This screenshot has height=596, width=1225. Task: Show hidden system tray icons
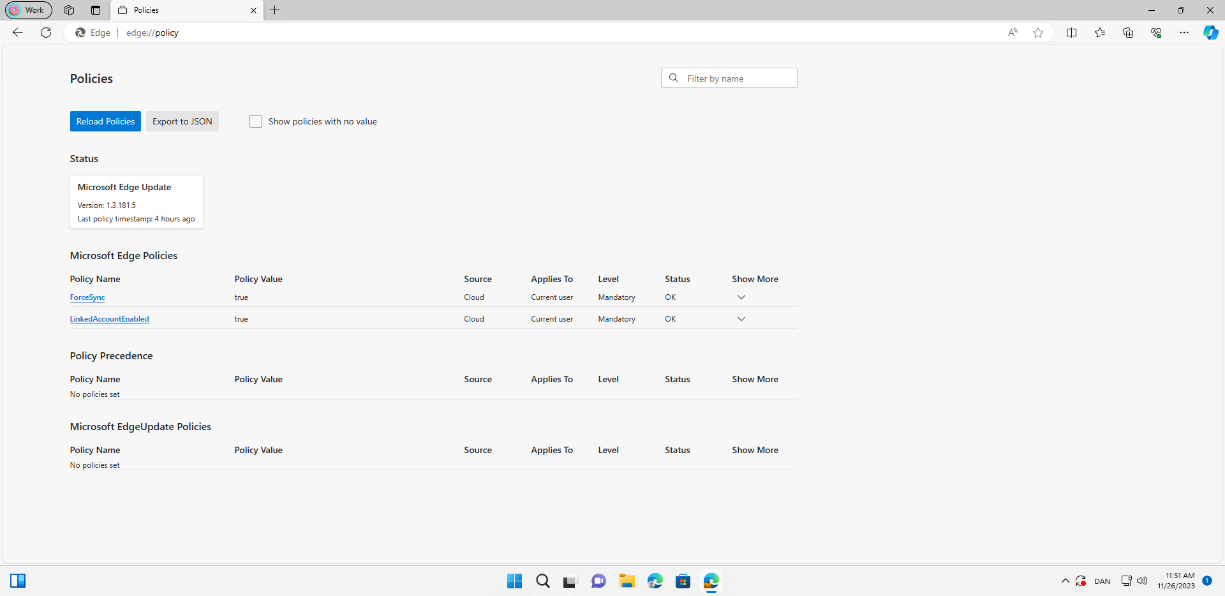coord(1065,581)
